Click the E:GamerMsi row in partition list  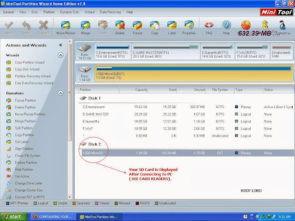tap(185, 122)
